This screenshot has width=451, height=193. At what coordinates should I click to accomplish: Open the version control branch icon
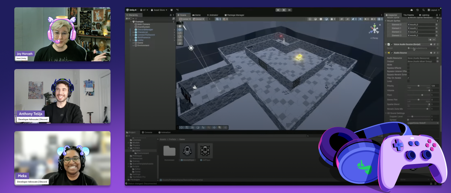[177, 10]
